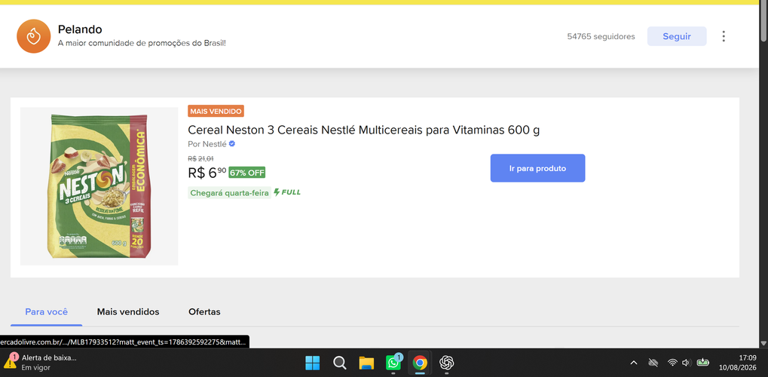Screen dimensions: 768x377
Task: Click the Neston cereal product image
Action: point(99,186)
